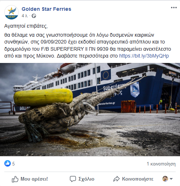Screen dimensions: 180x186
Task: View the '1 κοινοποίηση' shares list
Action: 161,164
